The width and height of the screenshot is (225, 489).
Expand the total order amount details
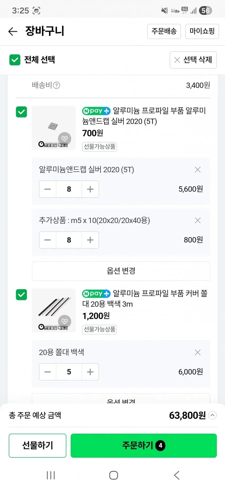212,415
